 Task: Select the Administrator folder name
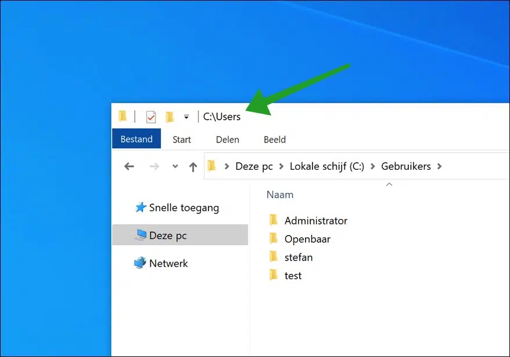point(316,220)
